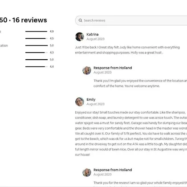Click the first 5.0 rating bar
This screenshot has height=187, width=187.
(x=37, y=45)
